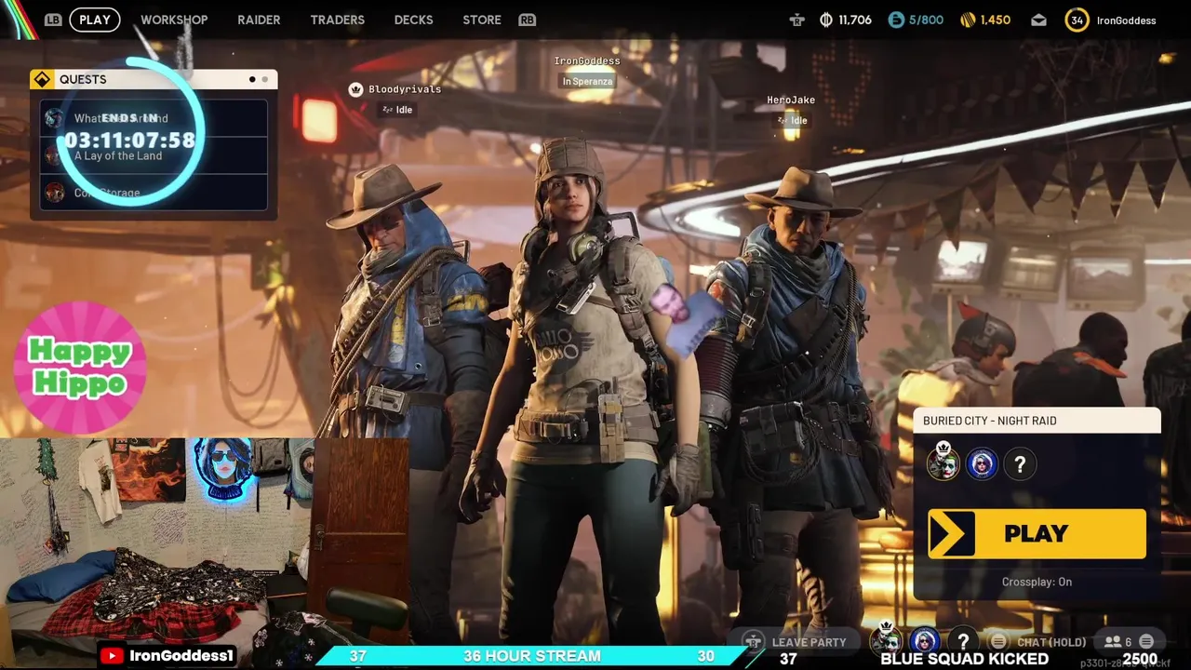Click the yellow Quests diamond icon
The image size is (1191, 670).
pos(42,79)
